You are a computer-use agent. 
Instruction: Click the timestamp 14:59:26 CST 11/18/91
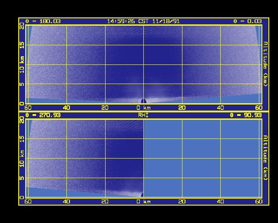pyautogui.click(x=143, y=21)
